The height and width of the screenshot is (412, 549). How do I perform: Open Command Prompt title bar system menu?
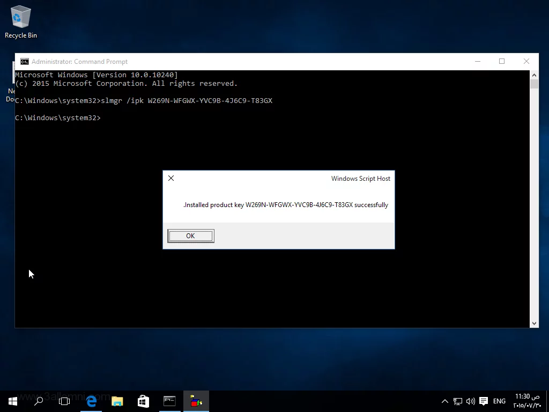click(x=25, y=62)
